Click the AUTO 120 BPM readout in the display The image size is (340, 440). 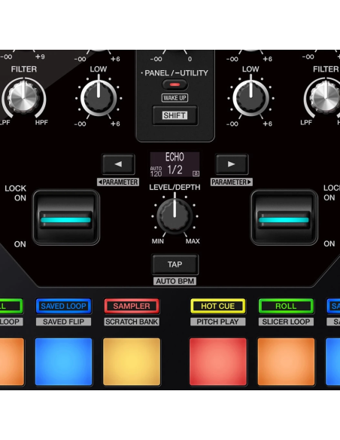[x=156, y=172]
